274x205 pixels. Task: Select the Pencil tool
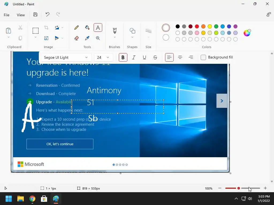point(76,27)
